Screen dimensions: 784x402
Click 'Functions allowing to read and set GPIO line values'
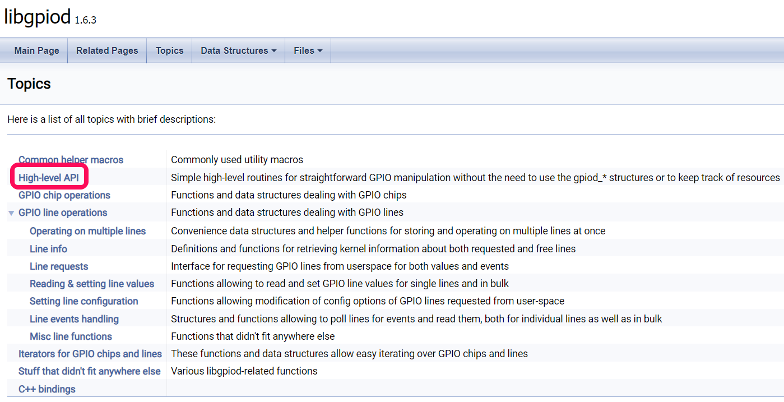click(340, 284)
